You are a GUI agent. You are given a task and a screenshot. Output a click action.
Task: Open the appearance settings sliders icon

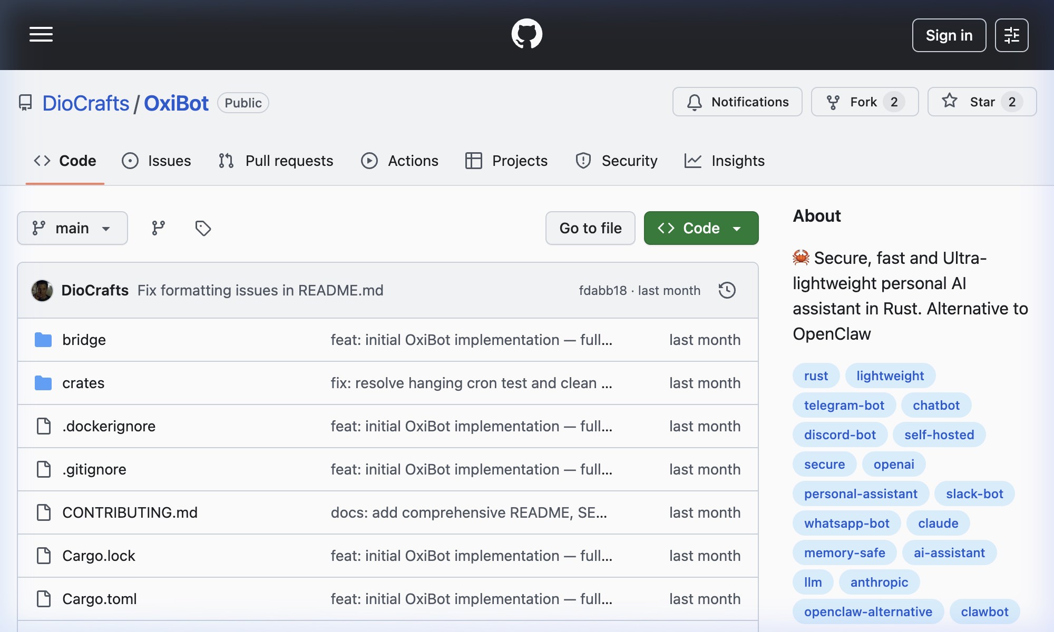1011,35
